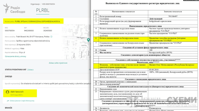Open 'Zobacz akta rejestrowe' link

click(x=58, y=63)
